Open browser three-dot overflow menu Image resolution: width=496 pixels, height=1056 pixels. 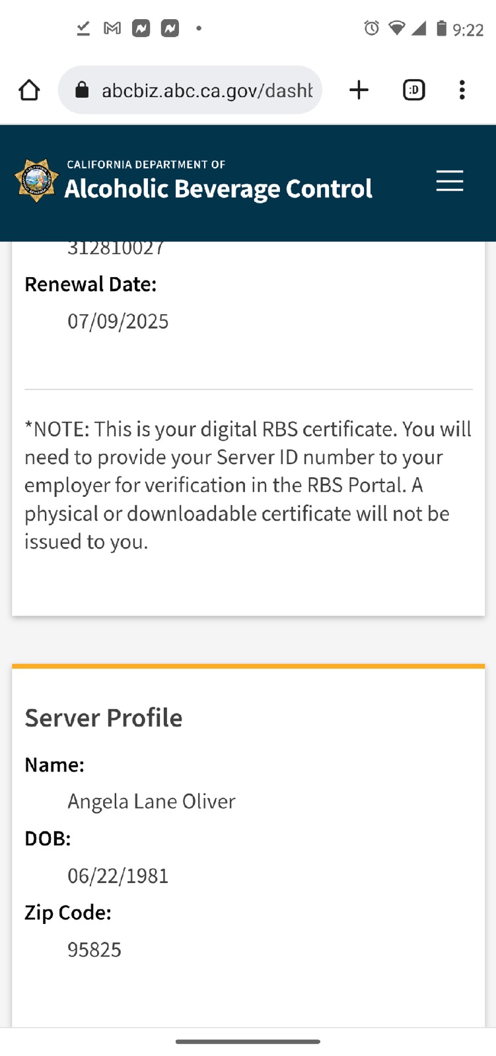point(462,90)
